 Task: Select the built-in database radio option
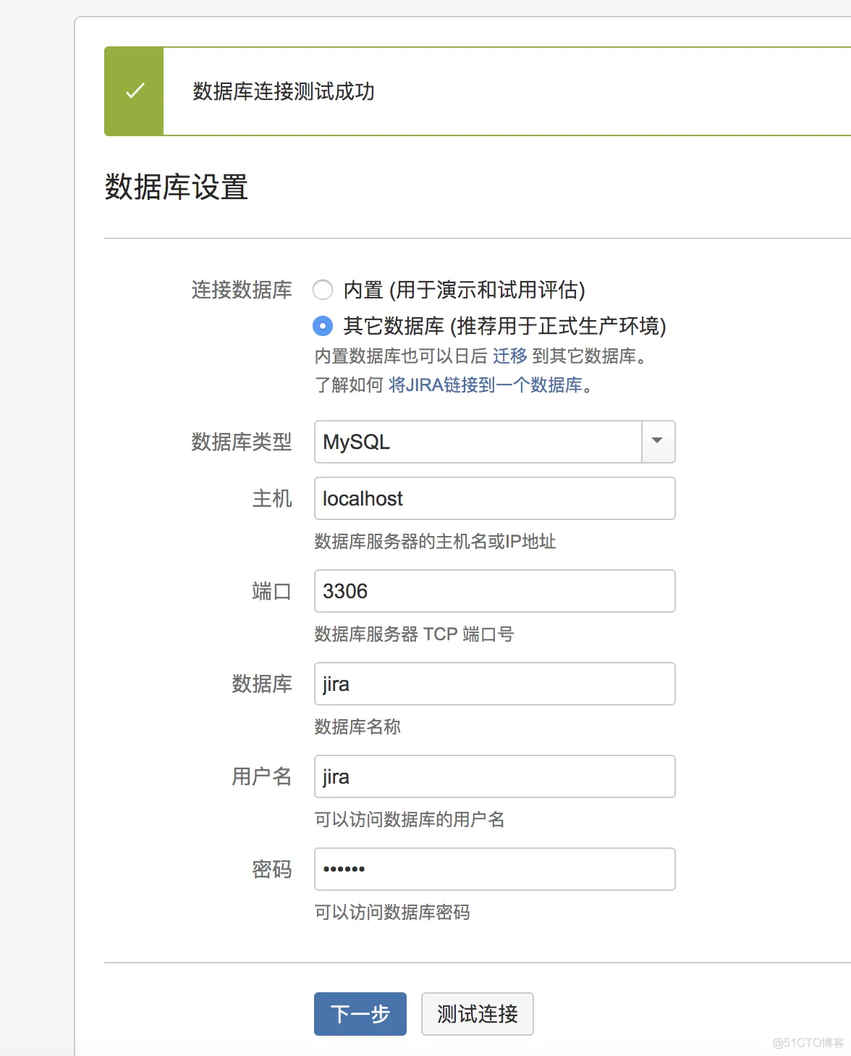pos(323,290)
